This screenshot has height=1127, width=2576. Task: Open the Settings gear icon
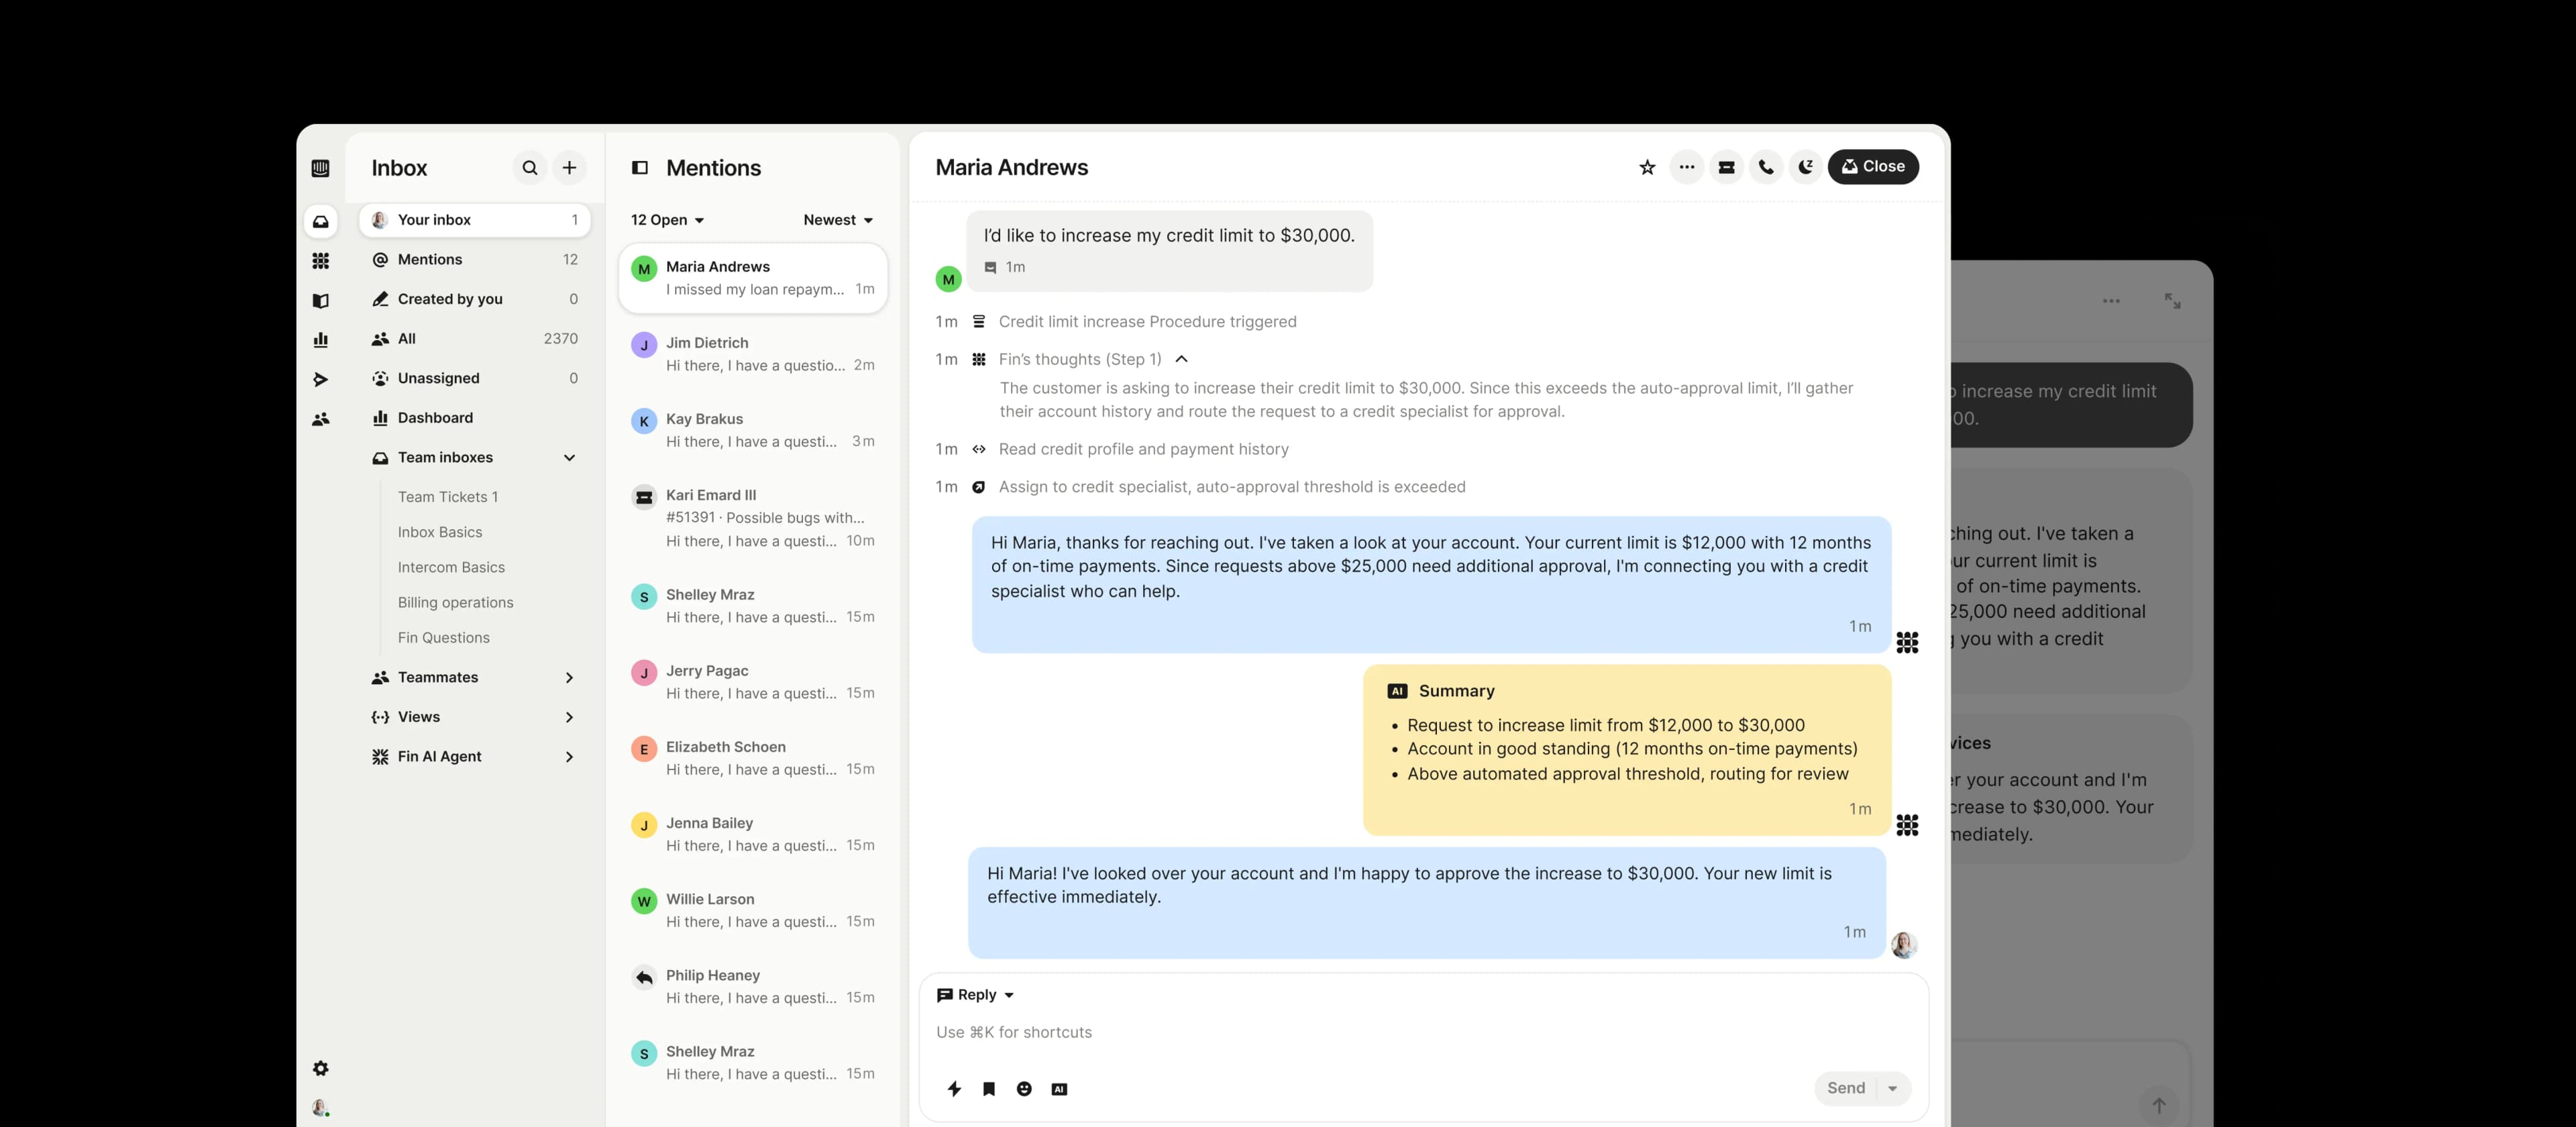click(320, 1068)
